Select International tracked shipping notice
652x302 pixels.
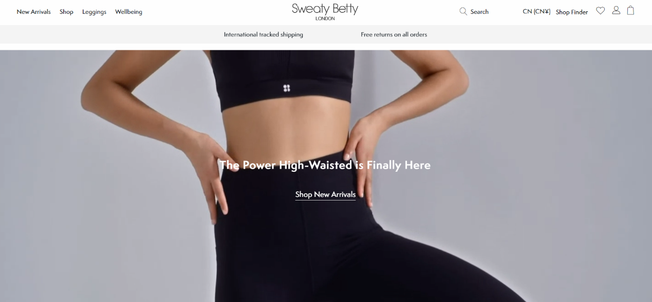click(x=263, y=34)
